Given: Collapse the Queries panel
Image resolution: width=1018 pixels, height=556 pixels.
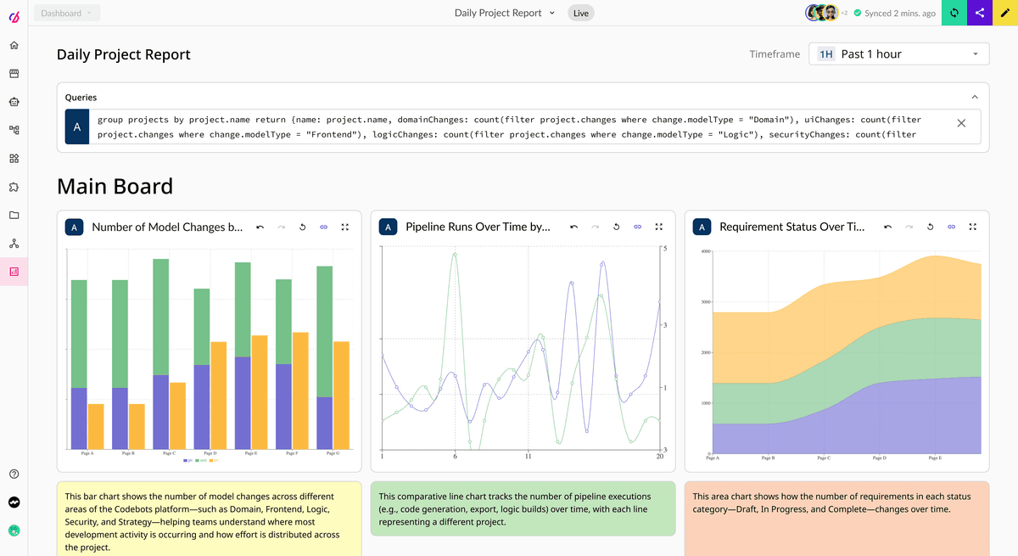Looking at the screenshot, I should click(x=975, y=98).
